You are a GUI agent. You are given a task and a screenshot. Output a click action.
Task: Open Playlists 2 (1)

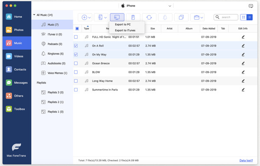pyautogui.click(x=52, y=102)
